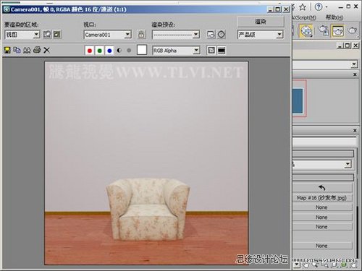Screen dimensions: 362x271
Task: Maximize the Camera001 rendered frame window
Action: click(x=278, y=9)
